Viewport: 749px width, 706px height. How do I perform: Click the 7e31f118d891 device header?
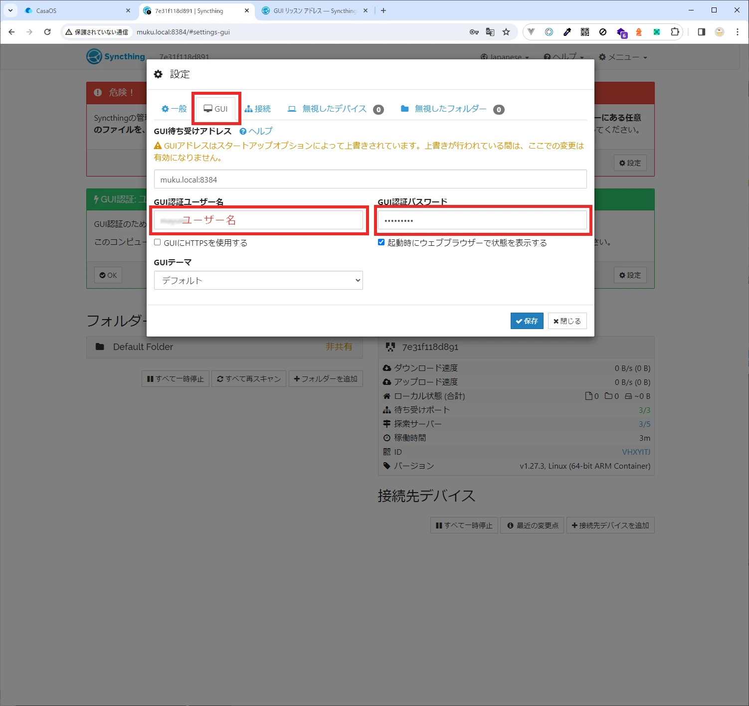pyautogui.click(x=516, y=347)
